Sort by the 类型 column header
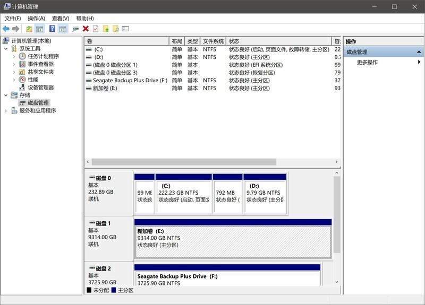This screenshot has width=425, height=305. pos(192,41)
